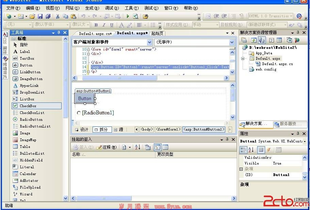Switch to Design view mode

82,130
